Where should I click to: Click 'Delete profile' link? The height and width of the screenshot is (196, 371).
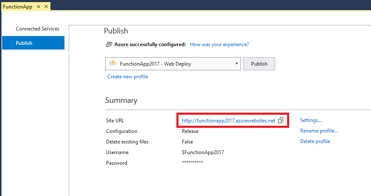coord(315,141)
